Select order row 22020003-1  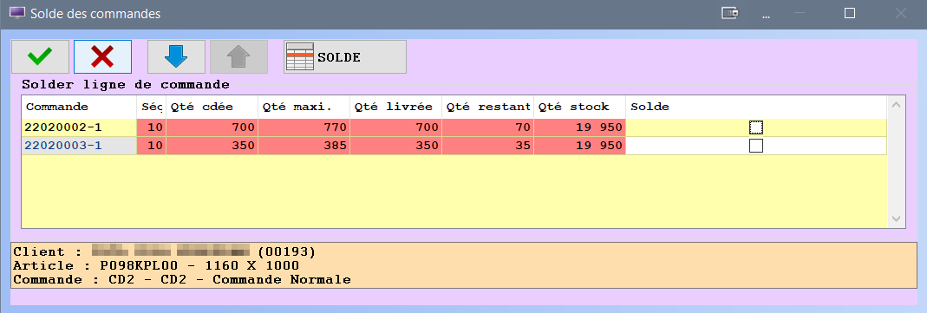[454, 146]
